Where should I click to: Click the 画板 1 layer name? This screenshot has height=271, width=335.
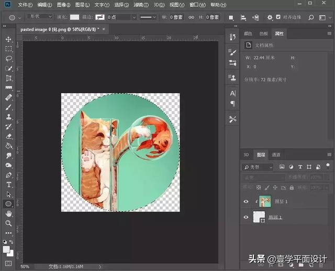click(275, 217)
